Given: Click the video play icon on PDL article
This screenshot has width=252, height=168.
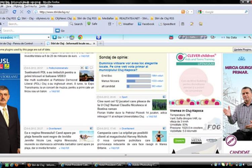Looking at the screenshot, I should pos(82,68).
